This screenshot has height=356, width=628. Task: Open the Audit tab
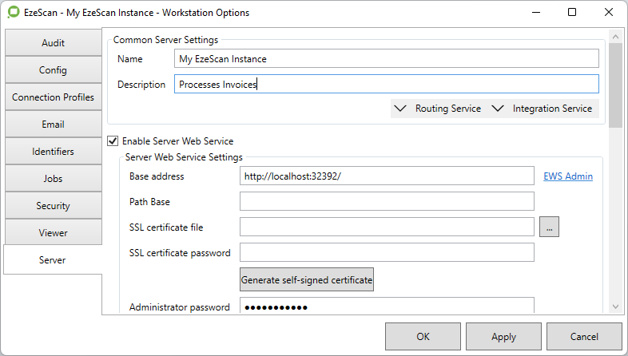click(53, 43)
